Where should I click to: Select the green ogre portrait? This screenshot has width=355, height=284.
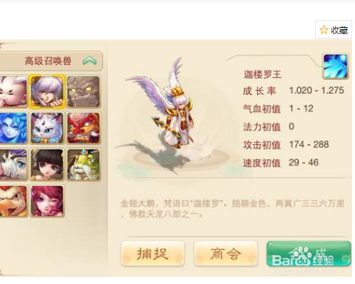point(83,165)
